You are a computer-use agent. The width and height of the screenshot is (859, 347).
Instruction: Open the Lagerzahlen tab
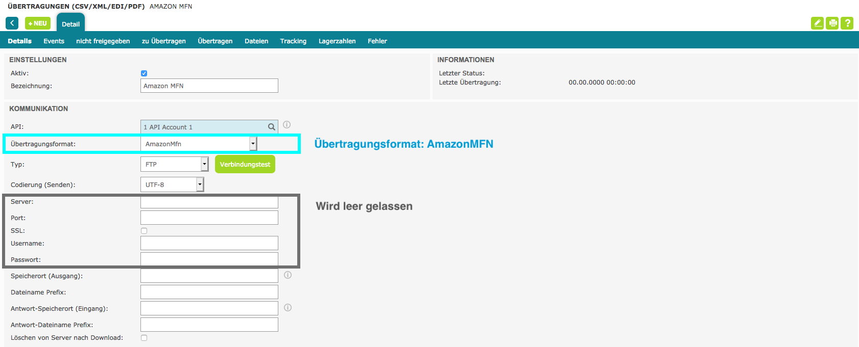point(337,41)
